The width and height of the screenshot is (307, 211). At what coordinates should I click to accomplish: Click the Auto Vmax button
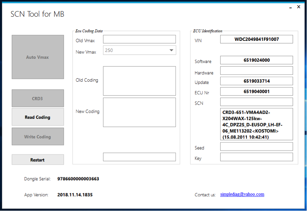[38, 57]
